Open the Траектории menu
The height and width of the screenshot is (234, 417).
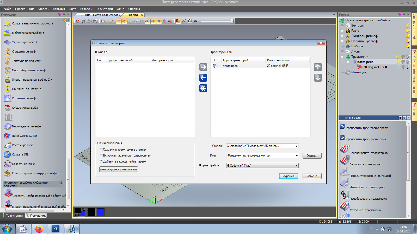(105, 9)
